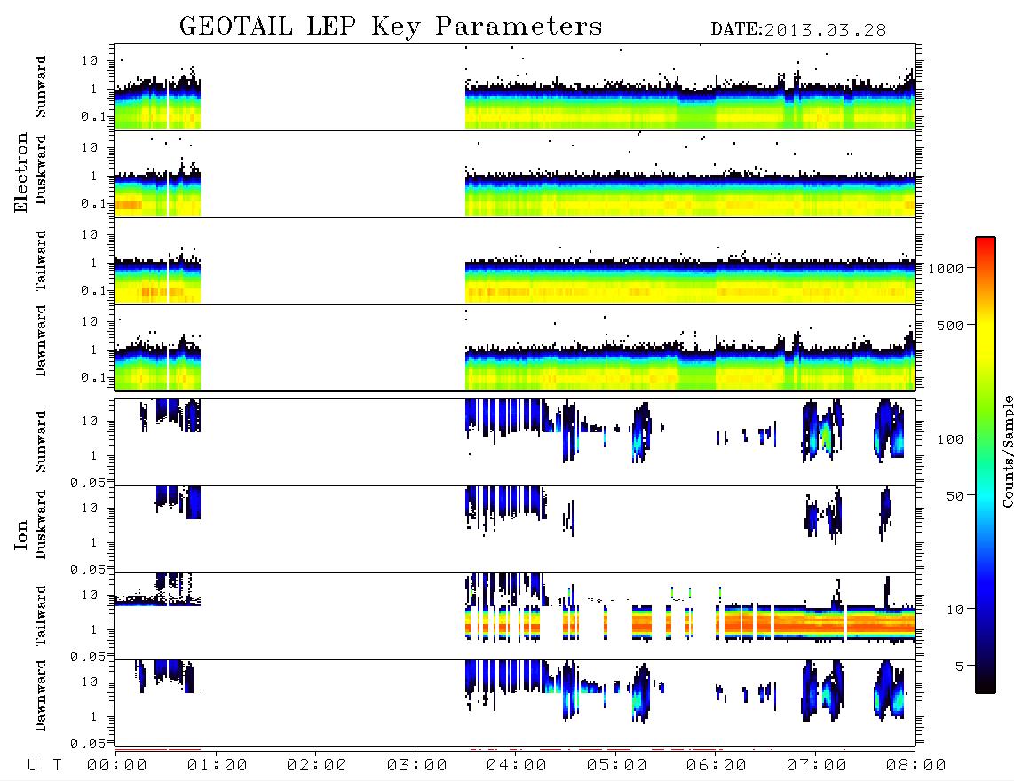Click the Electron Tailward spectrogram before 01:00
This screenshot has height=781, width=1014.
pos(158,281)
